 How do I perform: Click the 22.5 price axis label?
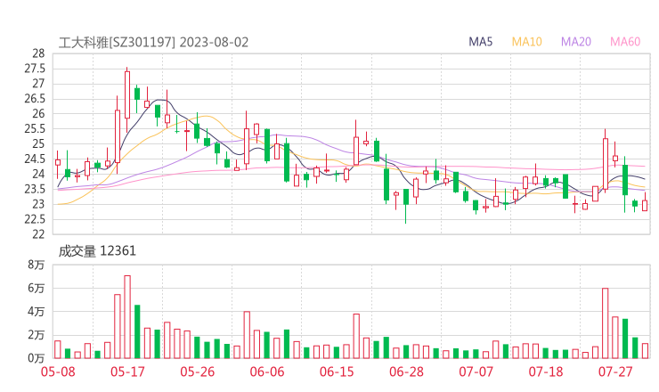pos(35,219)
